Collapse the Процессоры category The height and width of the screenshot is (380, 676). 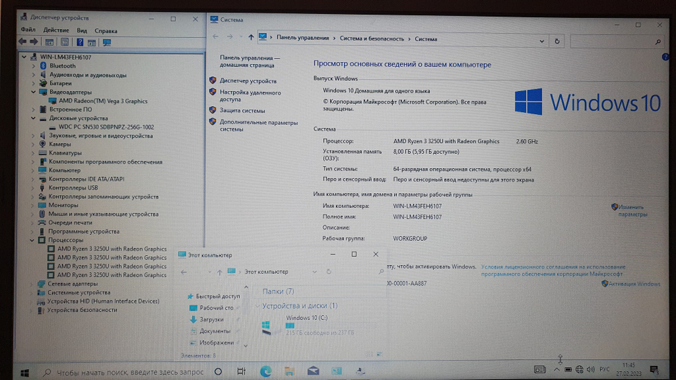[x=32, y=240]
